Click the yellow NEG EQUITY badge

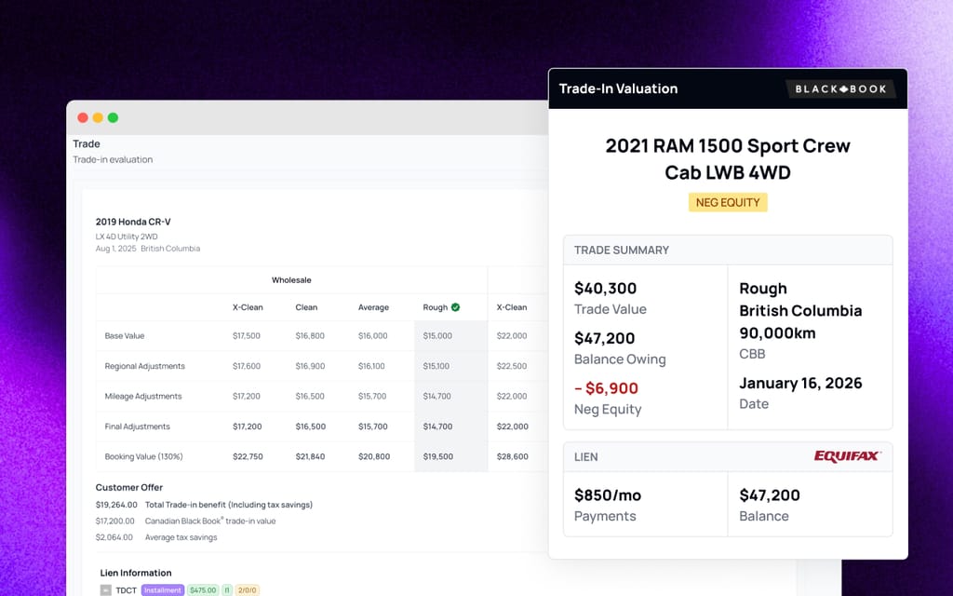click(728, 202)
